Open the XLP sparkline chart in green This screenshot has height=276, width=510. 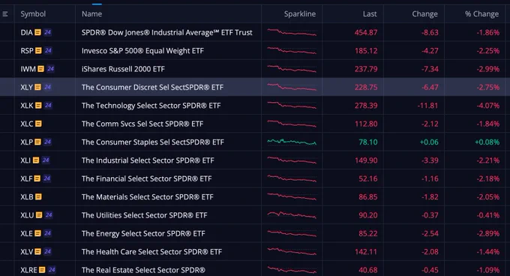pos(292,142)
